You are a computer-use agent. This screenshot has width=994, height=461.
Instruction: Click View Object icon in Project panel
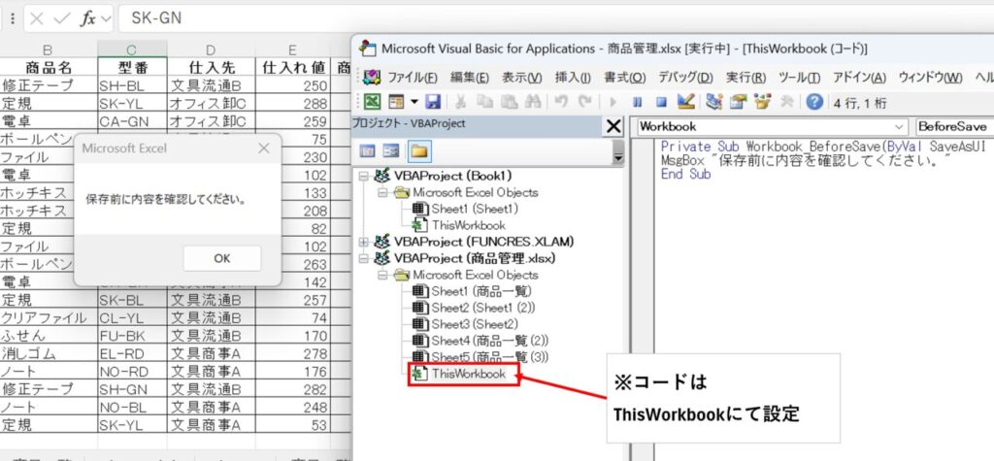(x=391, y=150)
